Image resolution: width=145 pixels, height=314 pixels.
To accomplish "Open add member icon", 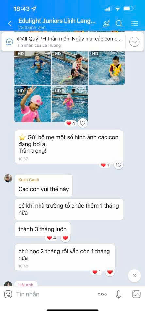I will tap(106, 24).
